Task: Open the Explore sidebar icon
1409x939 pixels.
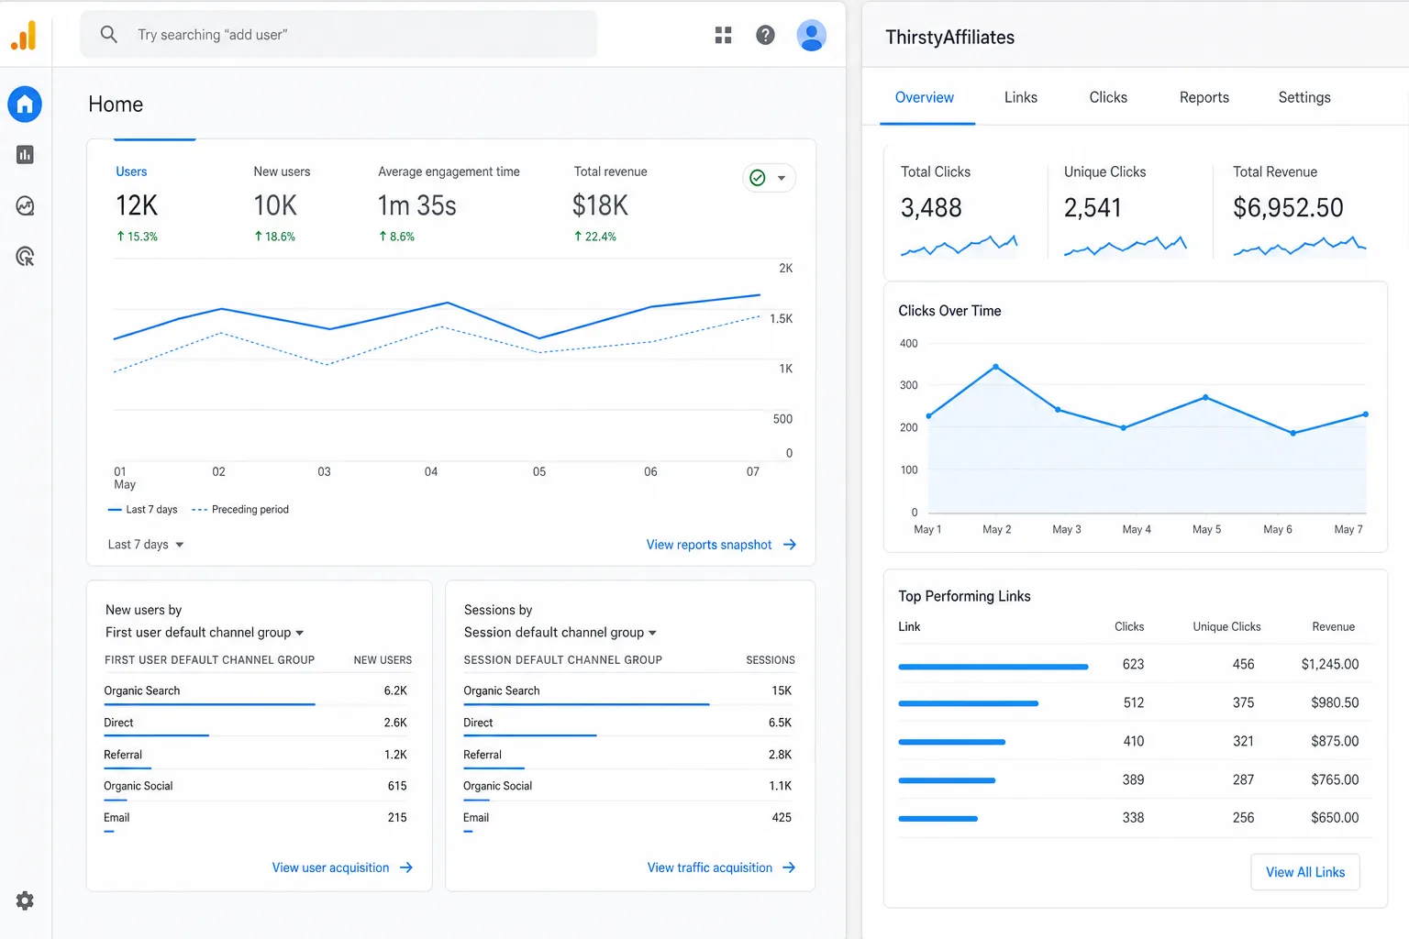Action: pos(25,205)
